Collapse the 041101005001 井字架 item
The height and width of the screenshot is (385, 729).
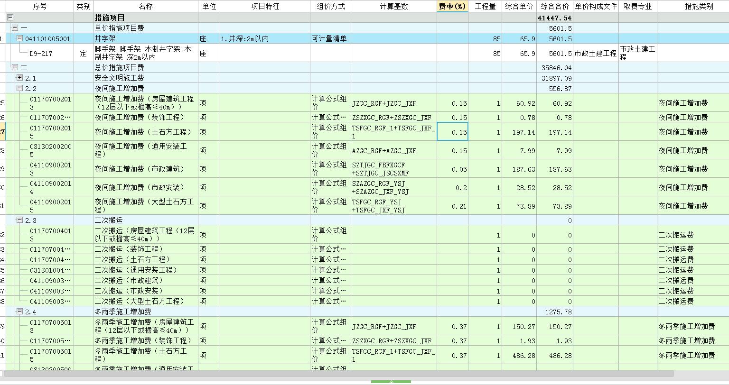(19, 38)
